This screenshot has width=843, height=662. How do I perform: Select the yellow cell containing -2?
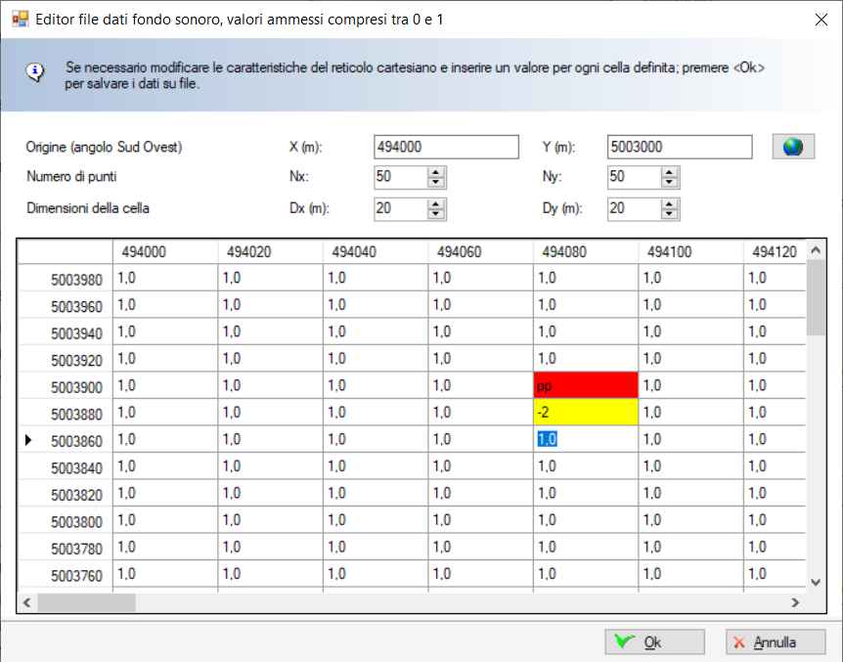click(x=585, y=413)
